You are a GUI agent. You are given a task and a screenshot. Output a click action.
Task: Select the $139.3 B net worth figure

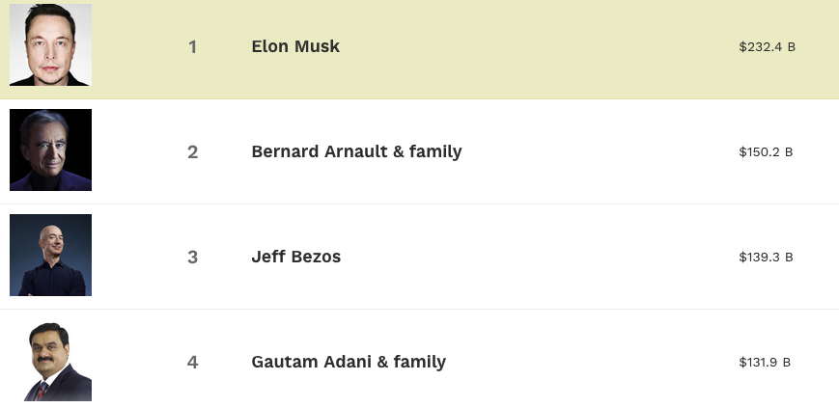coord(766,257)
